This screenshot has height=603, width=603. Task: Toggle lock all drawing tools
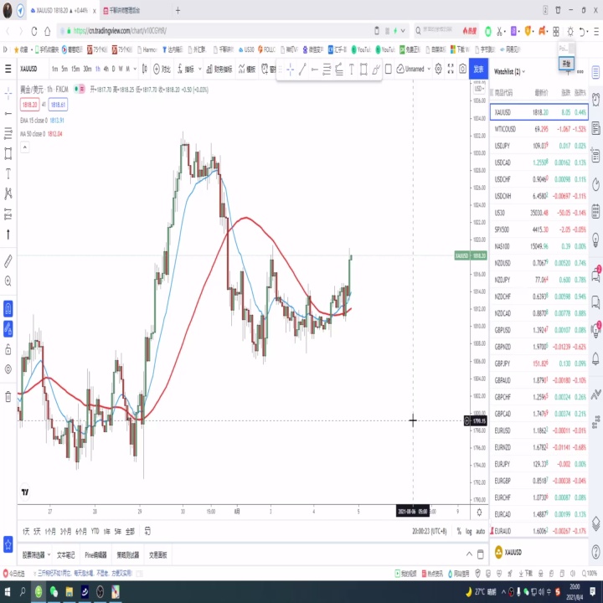(8, 349)
